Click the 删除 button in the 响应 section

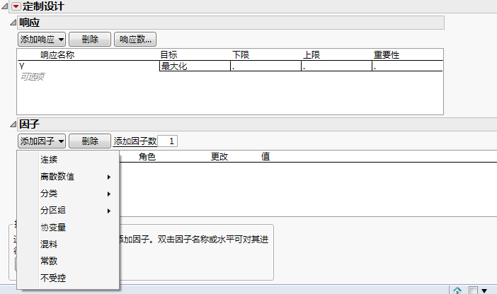(90, 40)
